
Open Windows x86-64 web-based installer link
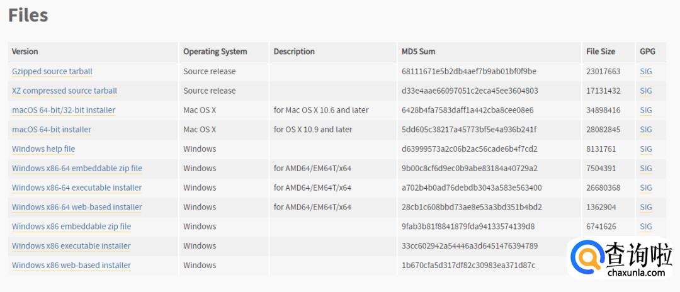[77, 207]
